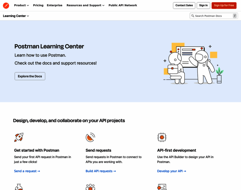Open the Public API Network link
This screenshot has width=241, height=190.
[123, 5]
